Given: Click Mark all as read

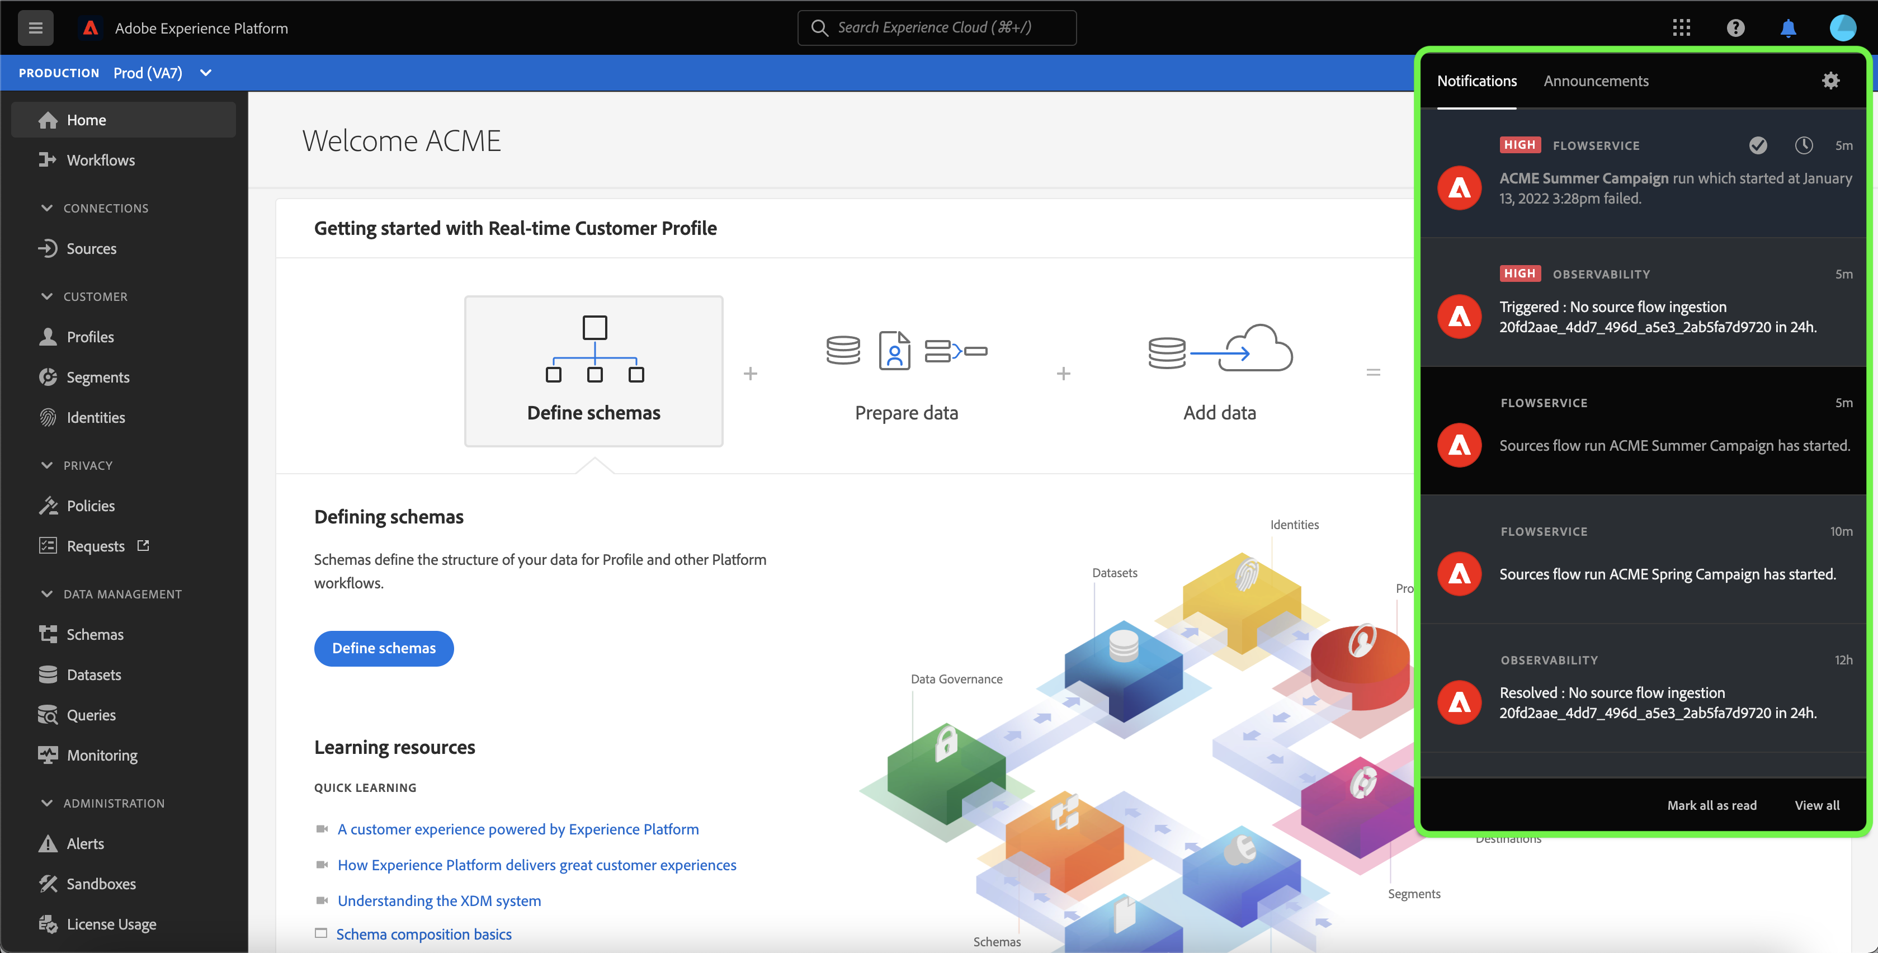Looking at the screenshot, I should (1711, 805).
